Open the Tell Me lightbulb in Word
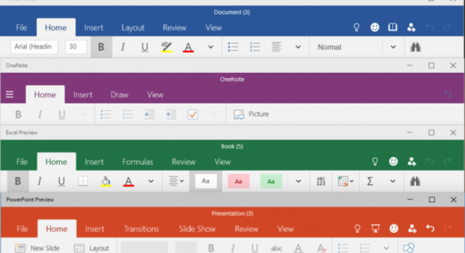The width and height of the screenshot is (465, 253). (x=357, y=27)
